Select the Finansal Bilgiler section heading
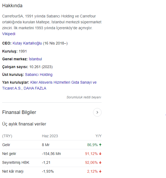 click(x=19, y=112)
